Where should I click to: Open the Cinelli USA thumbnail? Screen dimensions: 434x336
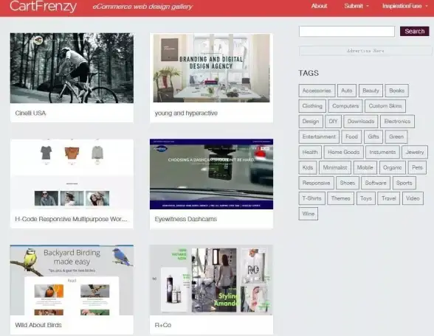coord(72,68)
